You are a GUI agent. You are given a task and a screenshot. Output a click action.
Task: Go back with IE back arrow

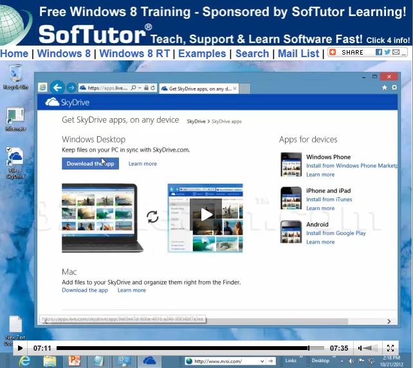[57, 87]
